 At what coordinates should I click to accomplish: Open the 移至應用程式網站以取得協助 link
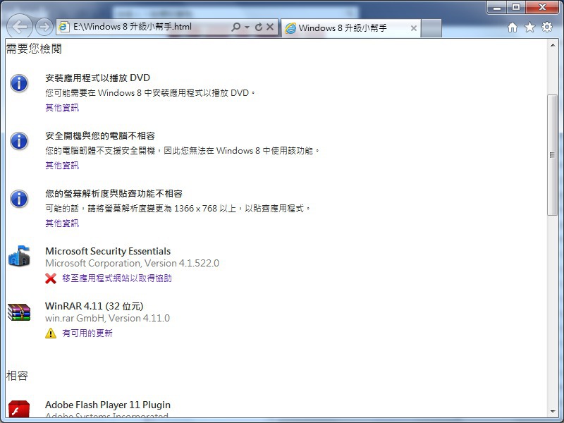pyautogui.click(x=117, y=278)
